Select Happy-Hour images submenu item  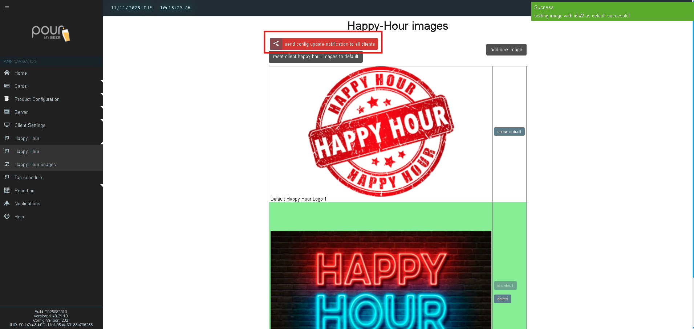click(x=35, y=164)
